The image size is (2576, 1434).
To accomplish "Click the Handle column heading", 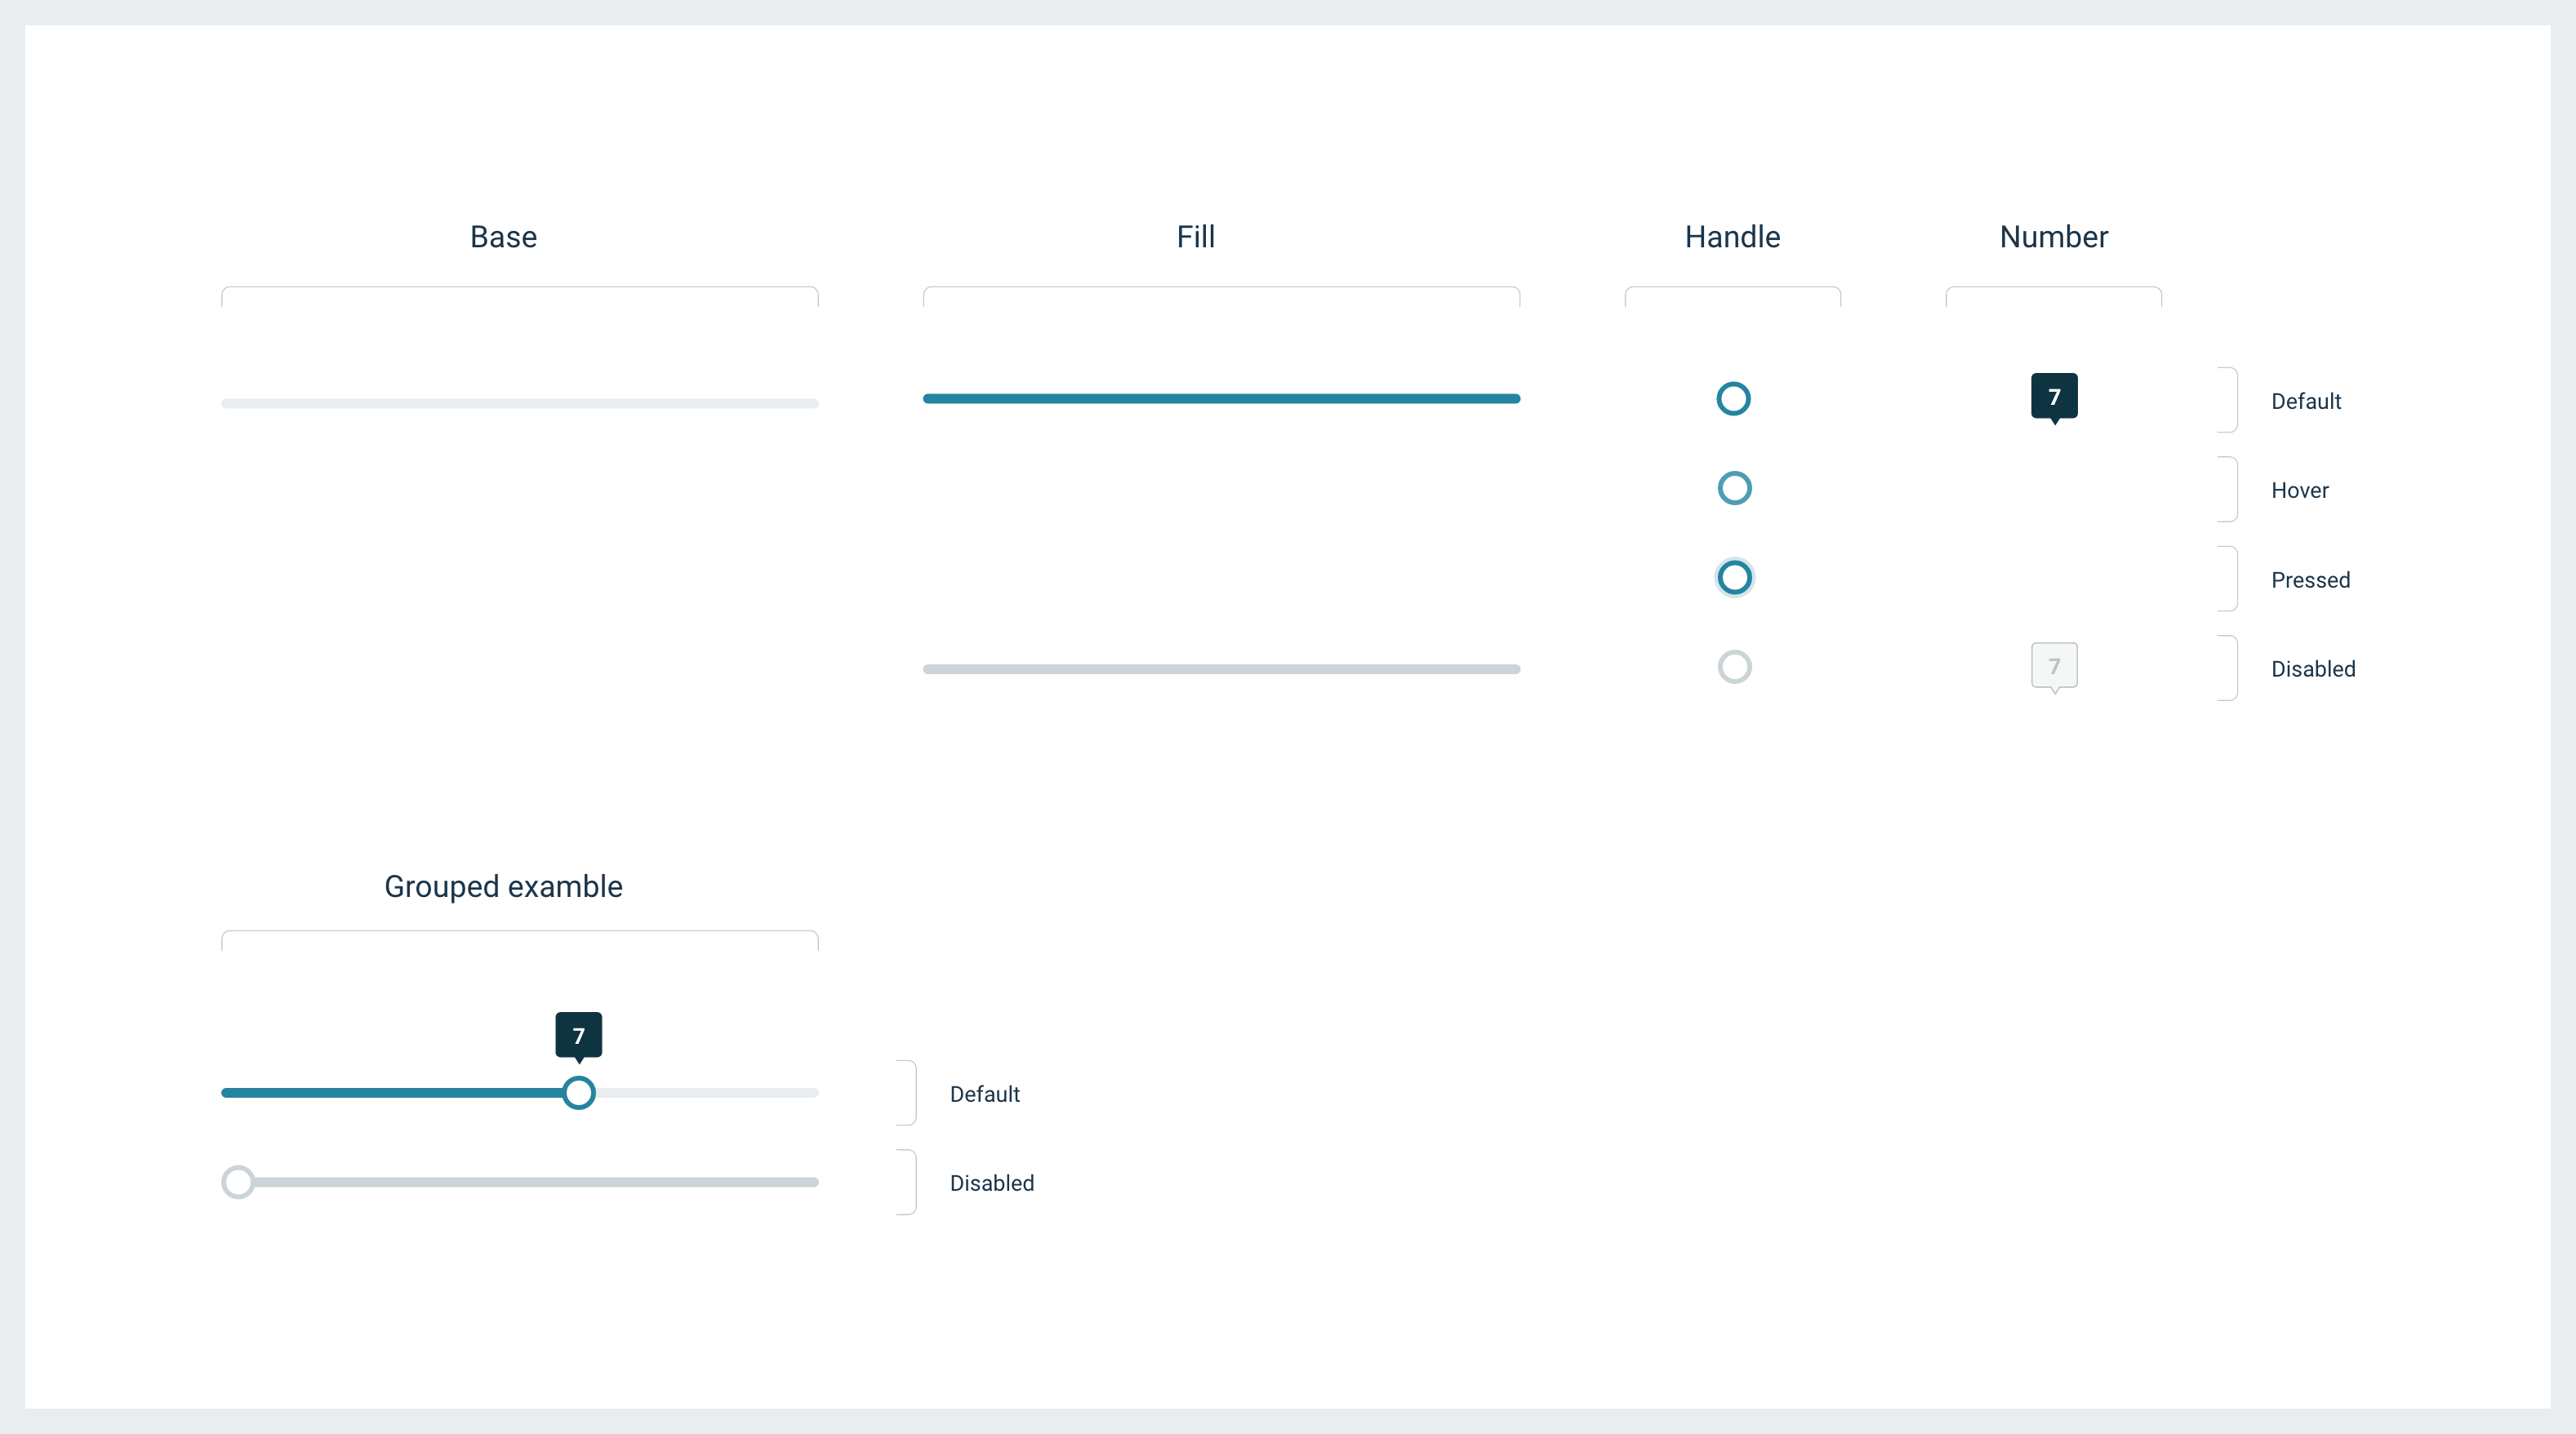I will tap(1732, 237).
